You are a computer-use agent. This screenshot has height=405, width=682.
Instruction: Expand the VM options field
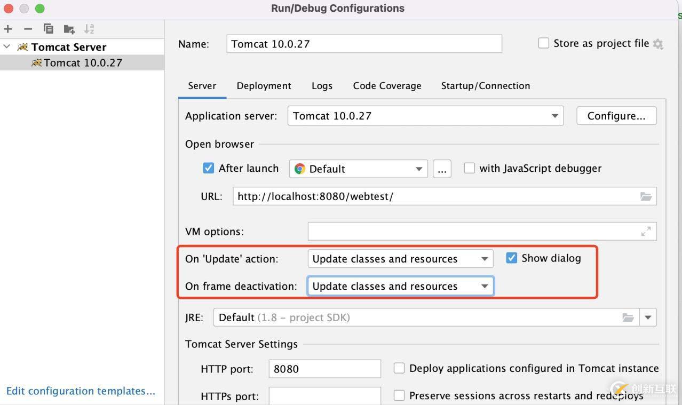click(646, 232)
